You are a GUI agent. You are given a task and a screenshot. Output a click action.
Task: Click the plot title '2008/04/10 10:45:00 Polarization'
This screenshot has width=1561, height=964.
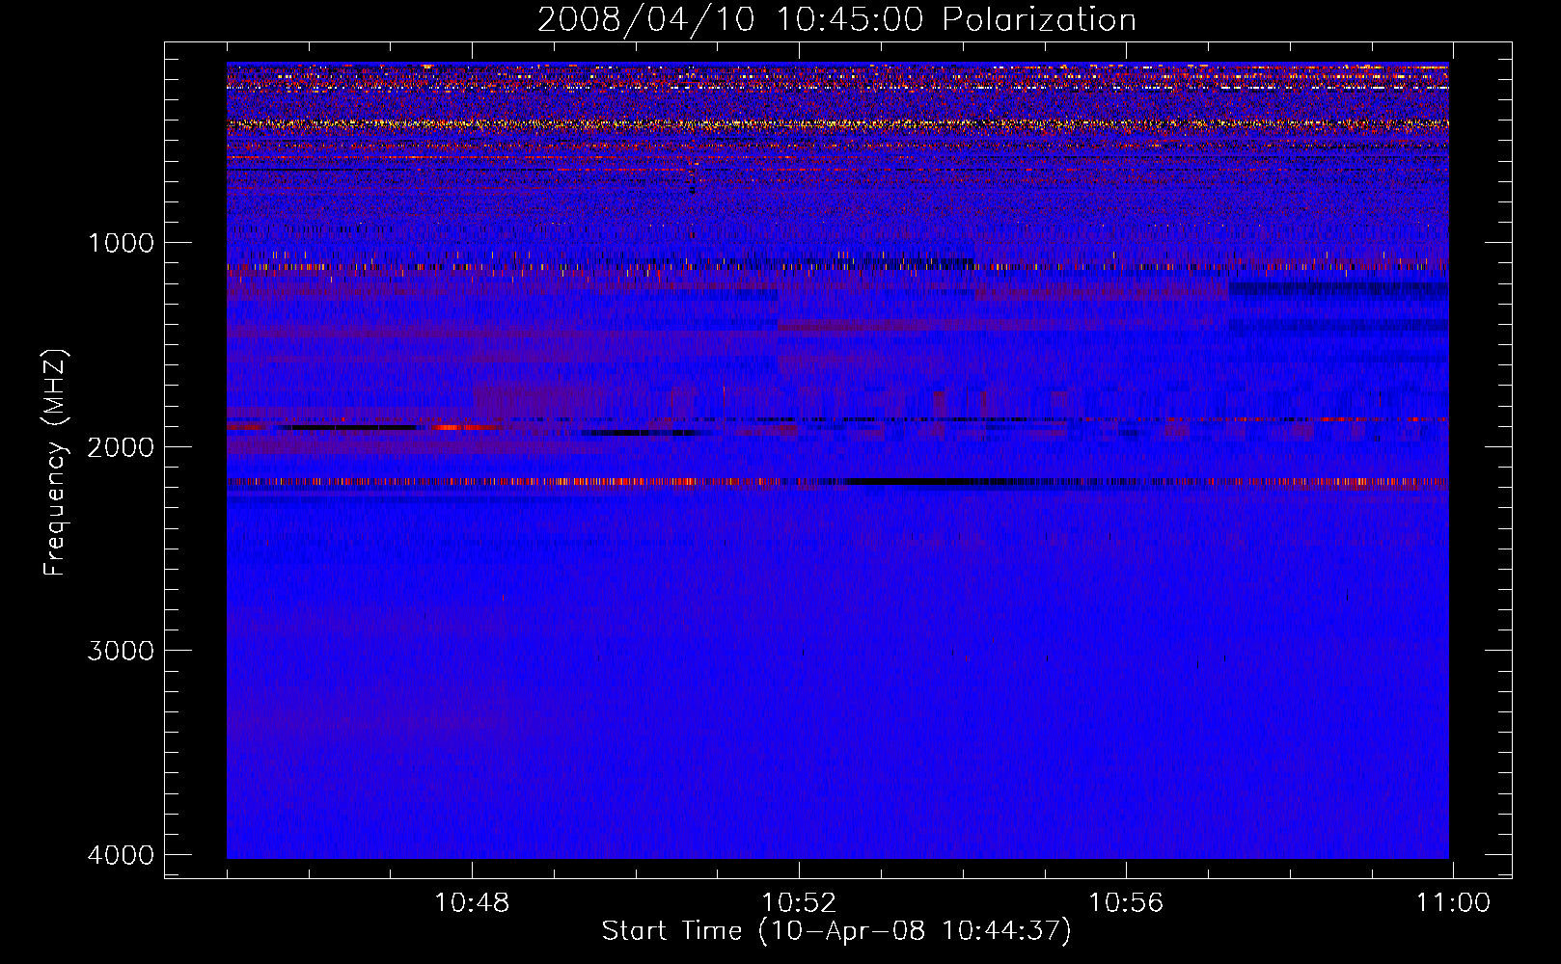click(836, 20)
